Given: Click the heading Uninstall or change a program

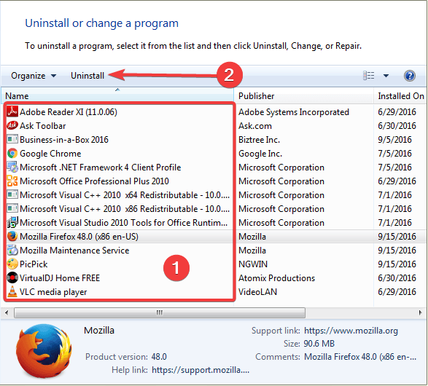Looking at the screenshot, I should pos(102,23).
